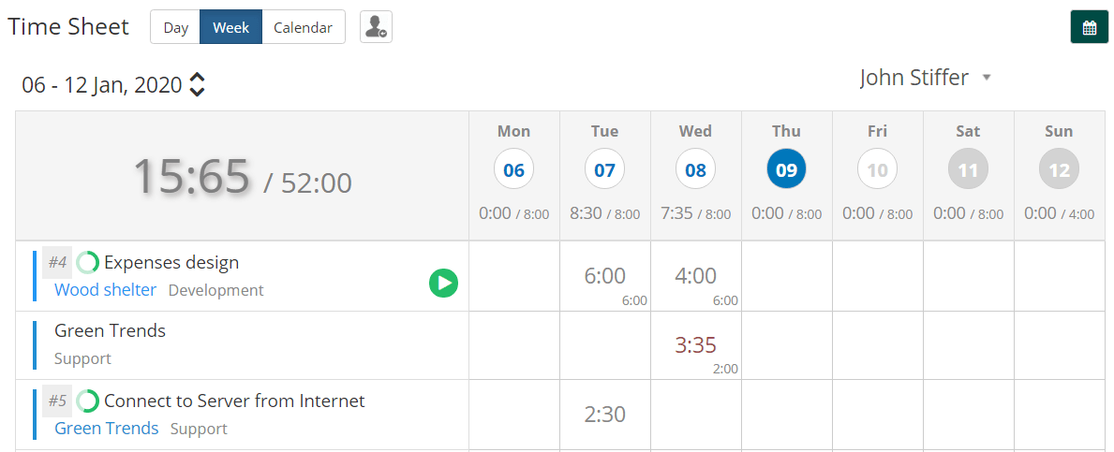The height and width of the screenshot is (452, 1114).
Task: Switch to the Calendar view tab
Action: point(304,27)
